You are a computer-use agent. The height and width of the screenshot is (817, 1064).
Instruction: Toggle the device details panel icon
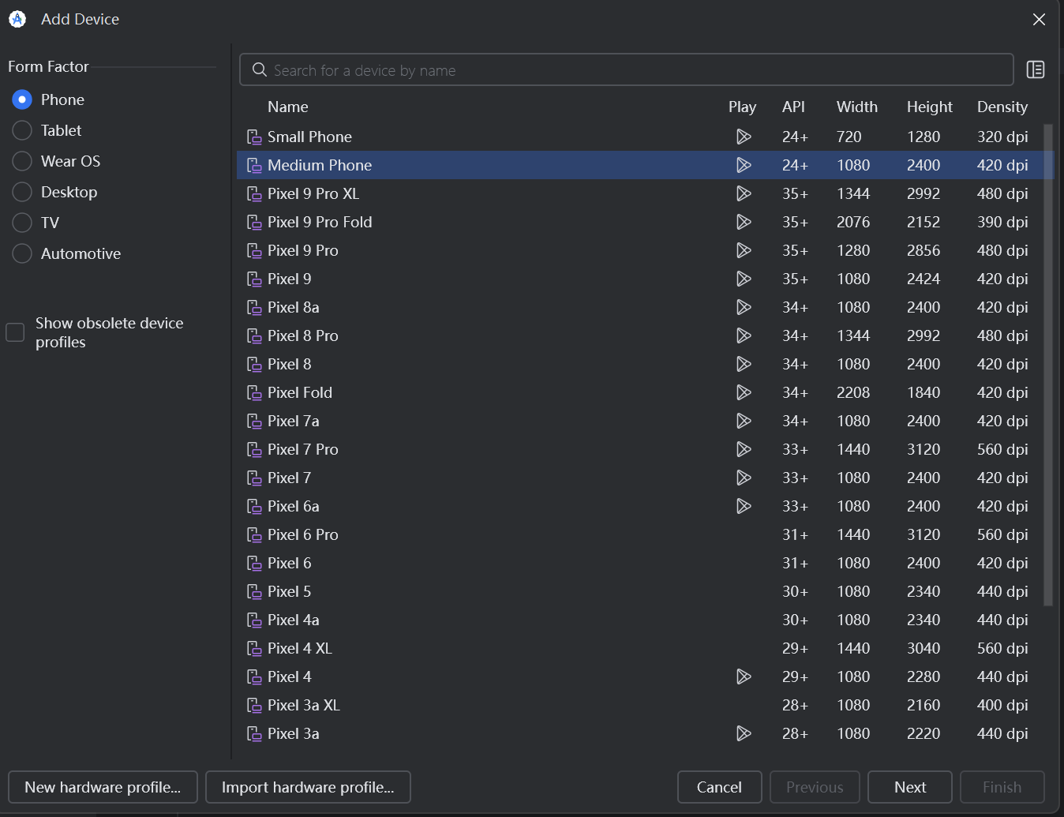point(1035,70)
